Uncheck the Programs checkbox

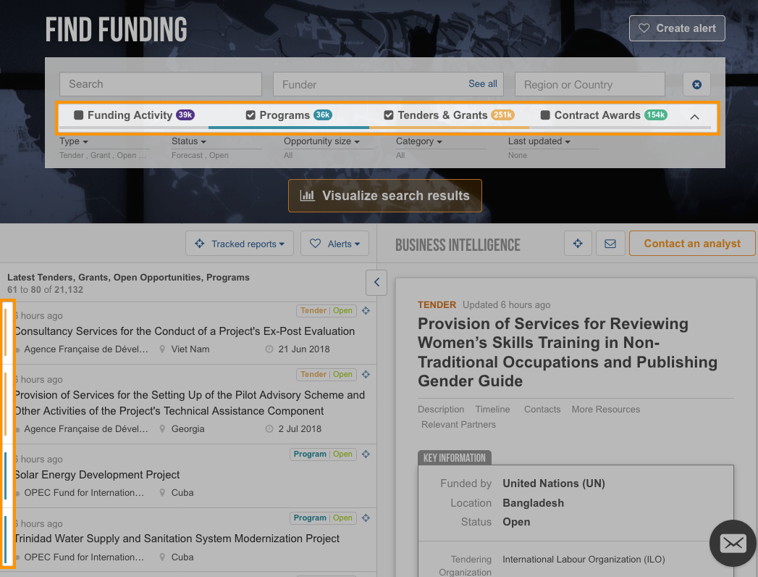[250, 115]
